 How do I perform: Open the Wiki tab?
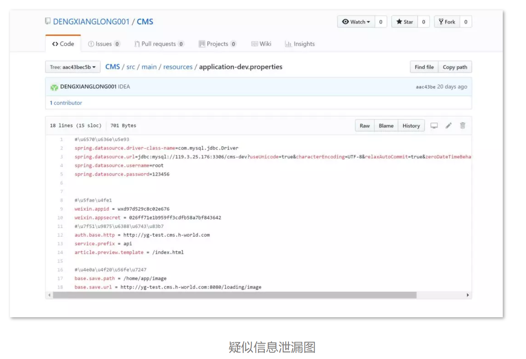(261, 44)
